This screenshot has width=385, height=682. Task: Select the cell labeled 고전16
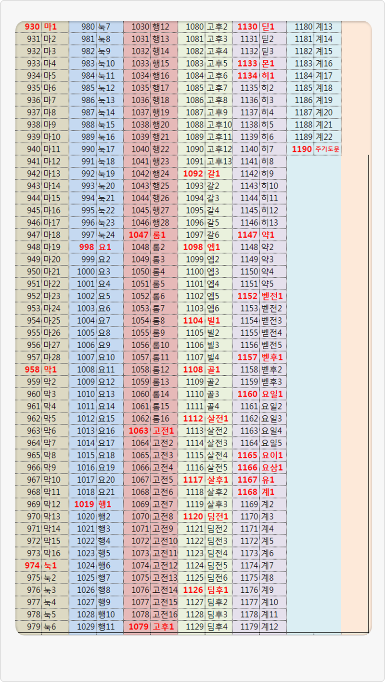point(164,614)
